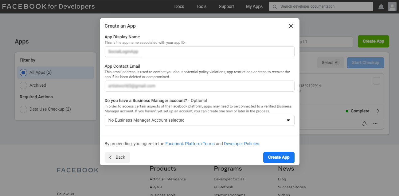Select the All Apps (2) filter
399x196 pixels.
[x=56, y=73]
